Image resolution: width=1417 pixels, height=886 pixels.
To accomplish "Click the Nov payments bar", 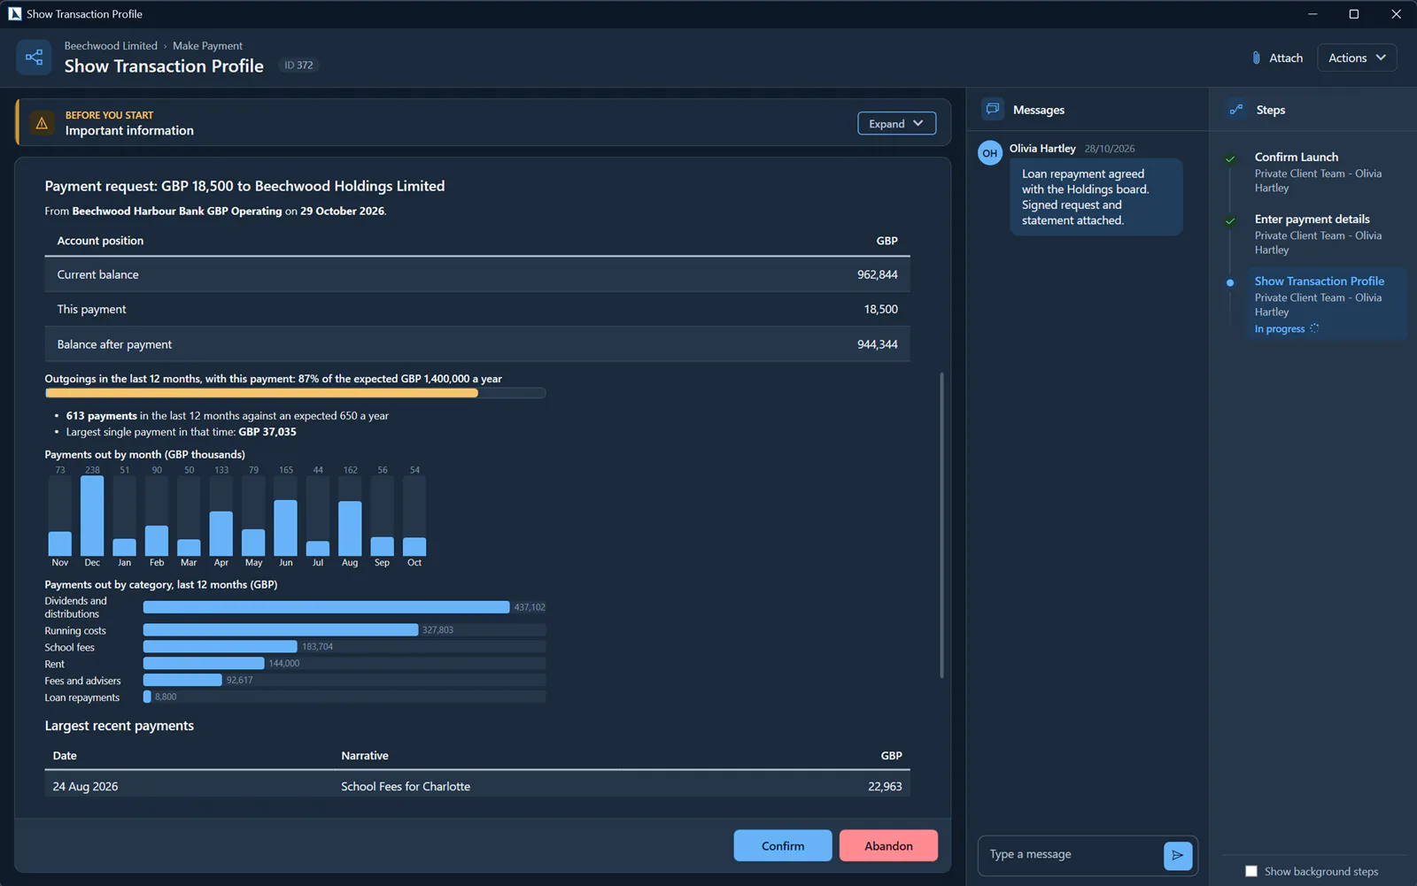I will click(x=60, y=543).
